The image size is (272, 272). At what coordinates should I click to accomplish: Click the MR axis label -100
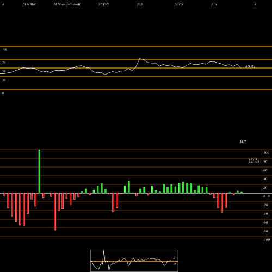(267, 240)
